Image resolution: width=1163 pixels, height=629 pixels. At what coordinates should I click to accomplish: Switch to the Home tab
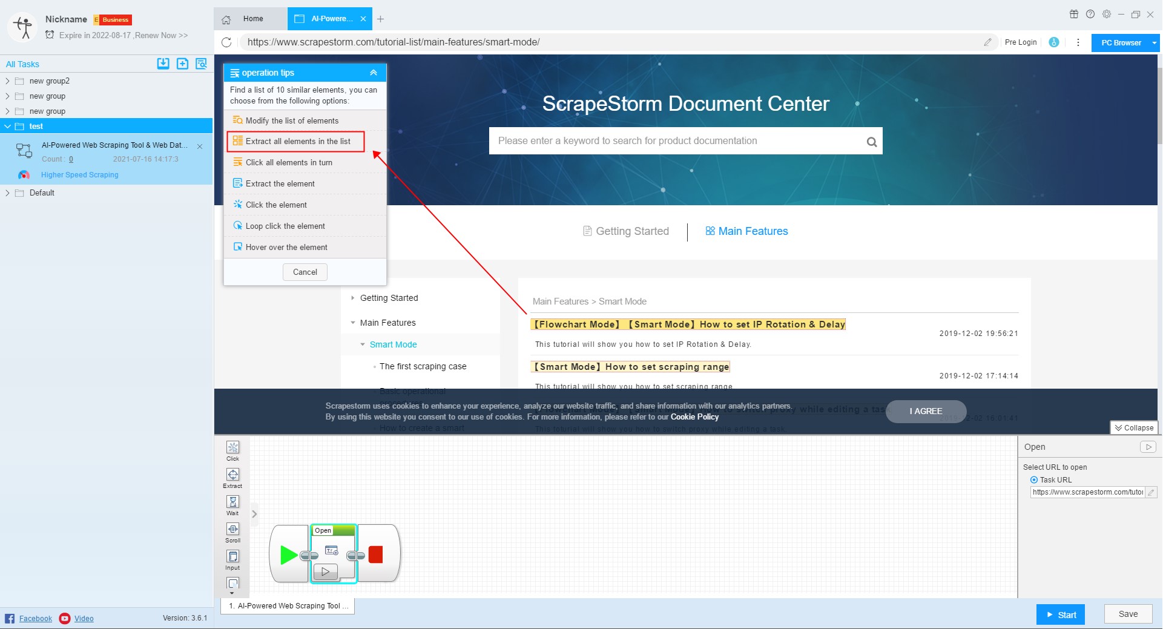(252, 19)
